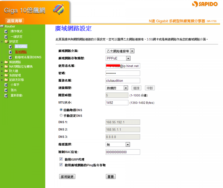Click the 一鍵設定 page icon
The height and width of the screenshot is (188, 223).
click(6, 37)
